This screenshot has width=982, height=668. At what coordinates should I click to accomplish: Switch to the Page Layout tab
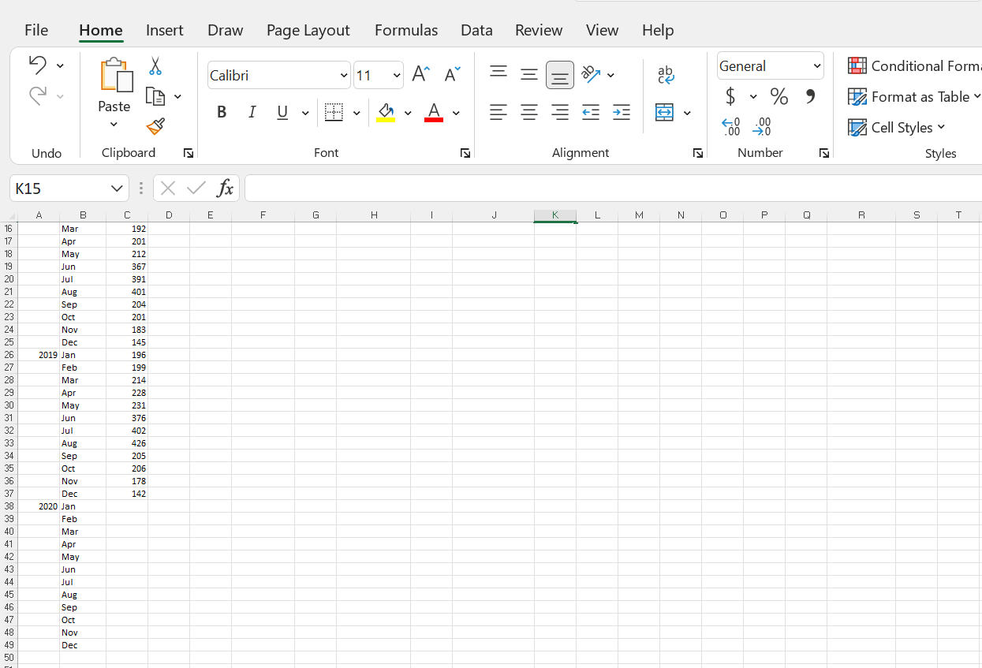coord(308,30)
